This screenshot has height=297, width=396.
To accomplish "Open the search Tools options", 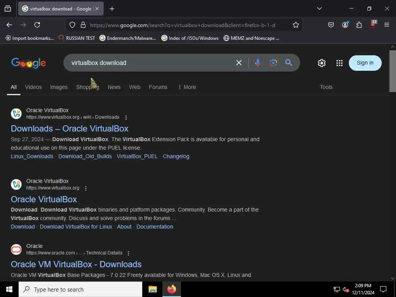I will [x=326, y=87].
